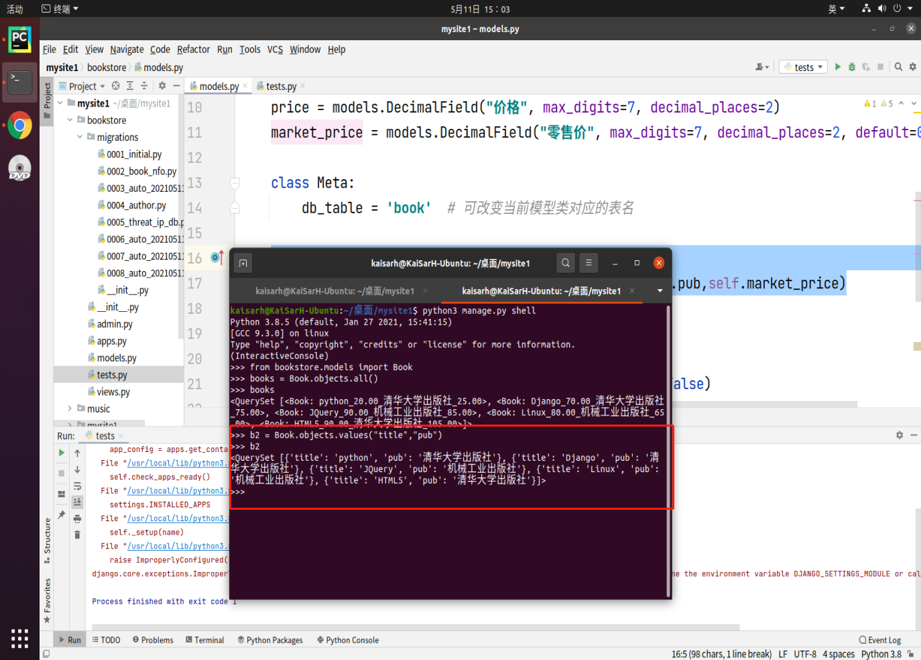
Task: Click the Stop square in main toolbar
Action: tap(881, 67)
